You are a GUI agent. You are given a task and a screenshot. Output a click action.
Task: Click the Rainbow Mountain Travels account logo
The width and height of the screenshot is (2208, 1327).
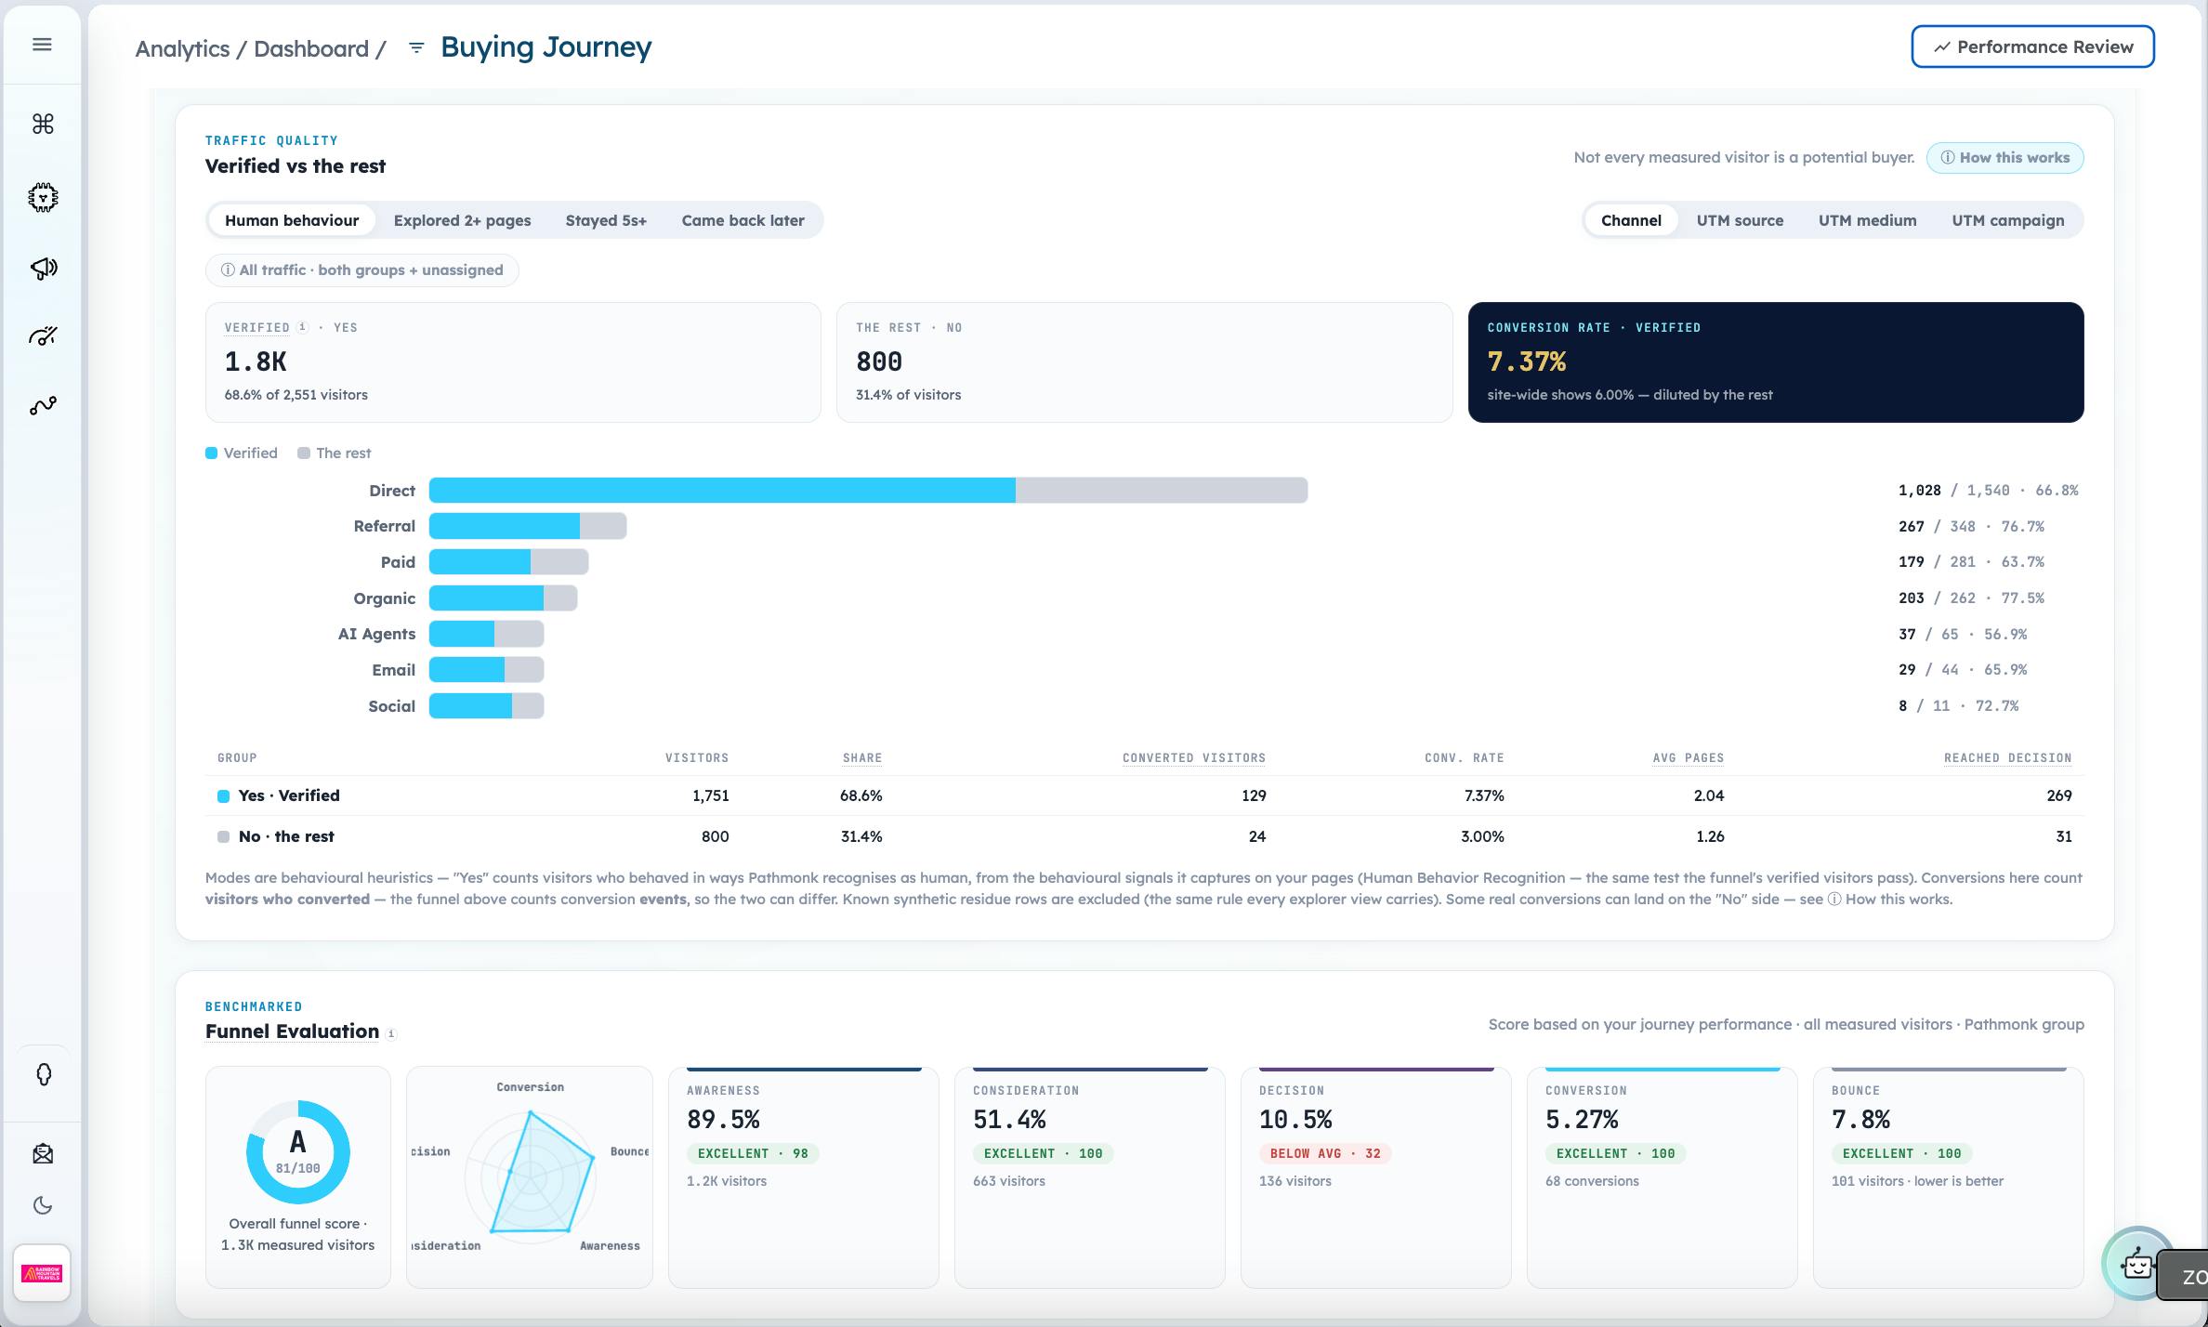pos(42,1273)
